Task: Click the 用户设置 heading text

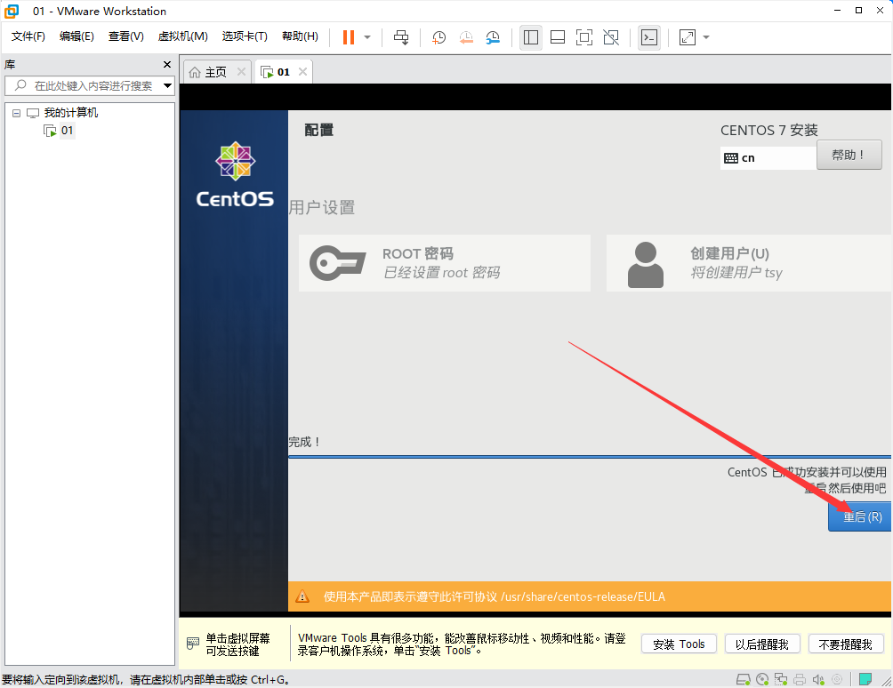Action: [x=322, y=208]
